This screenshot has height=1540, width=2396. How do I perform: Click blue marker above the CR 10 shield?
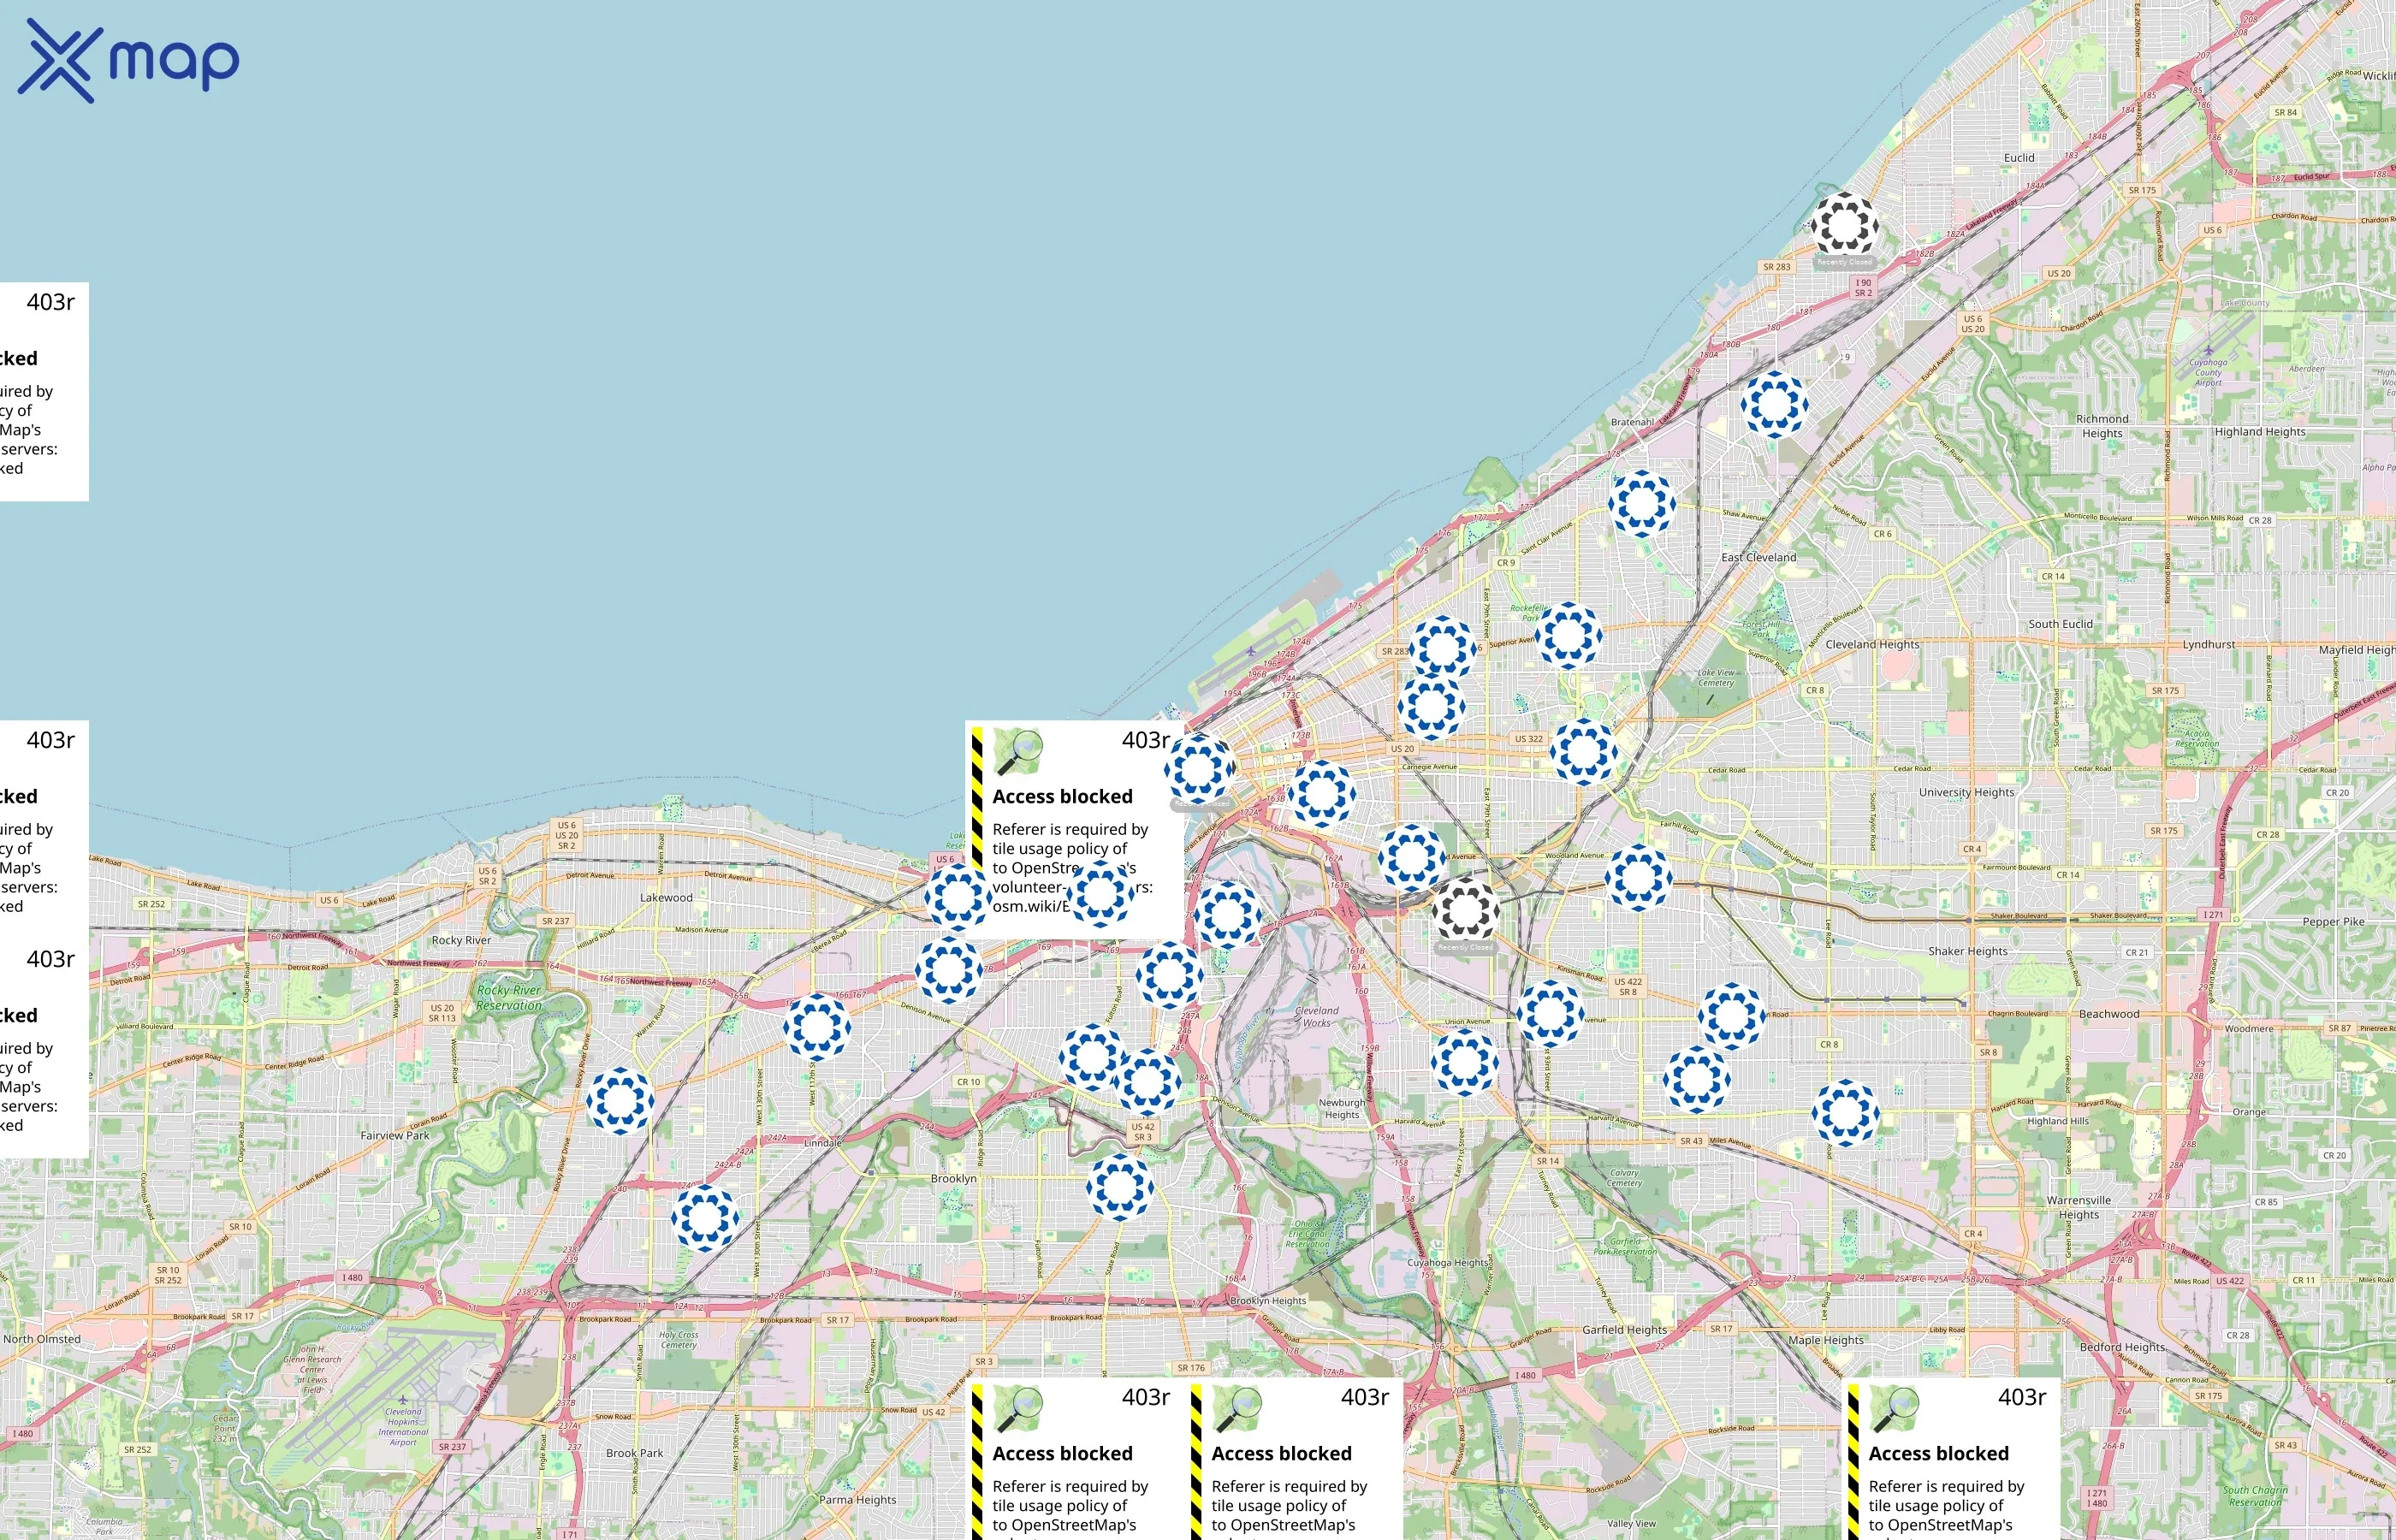(x=1092, y=1057)
